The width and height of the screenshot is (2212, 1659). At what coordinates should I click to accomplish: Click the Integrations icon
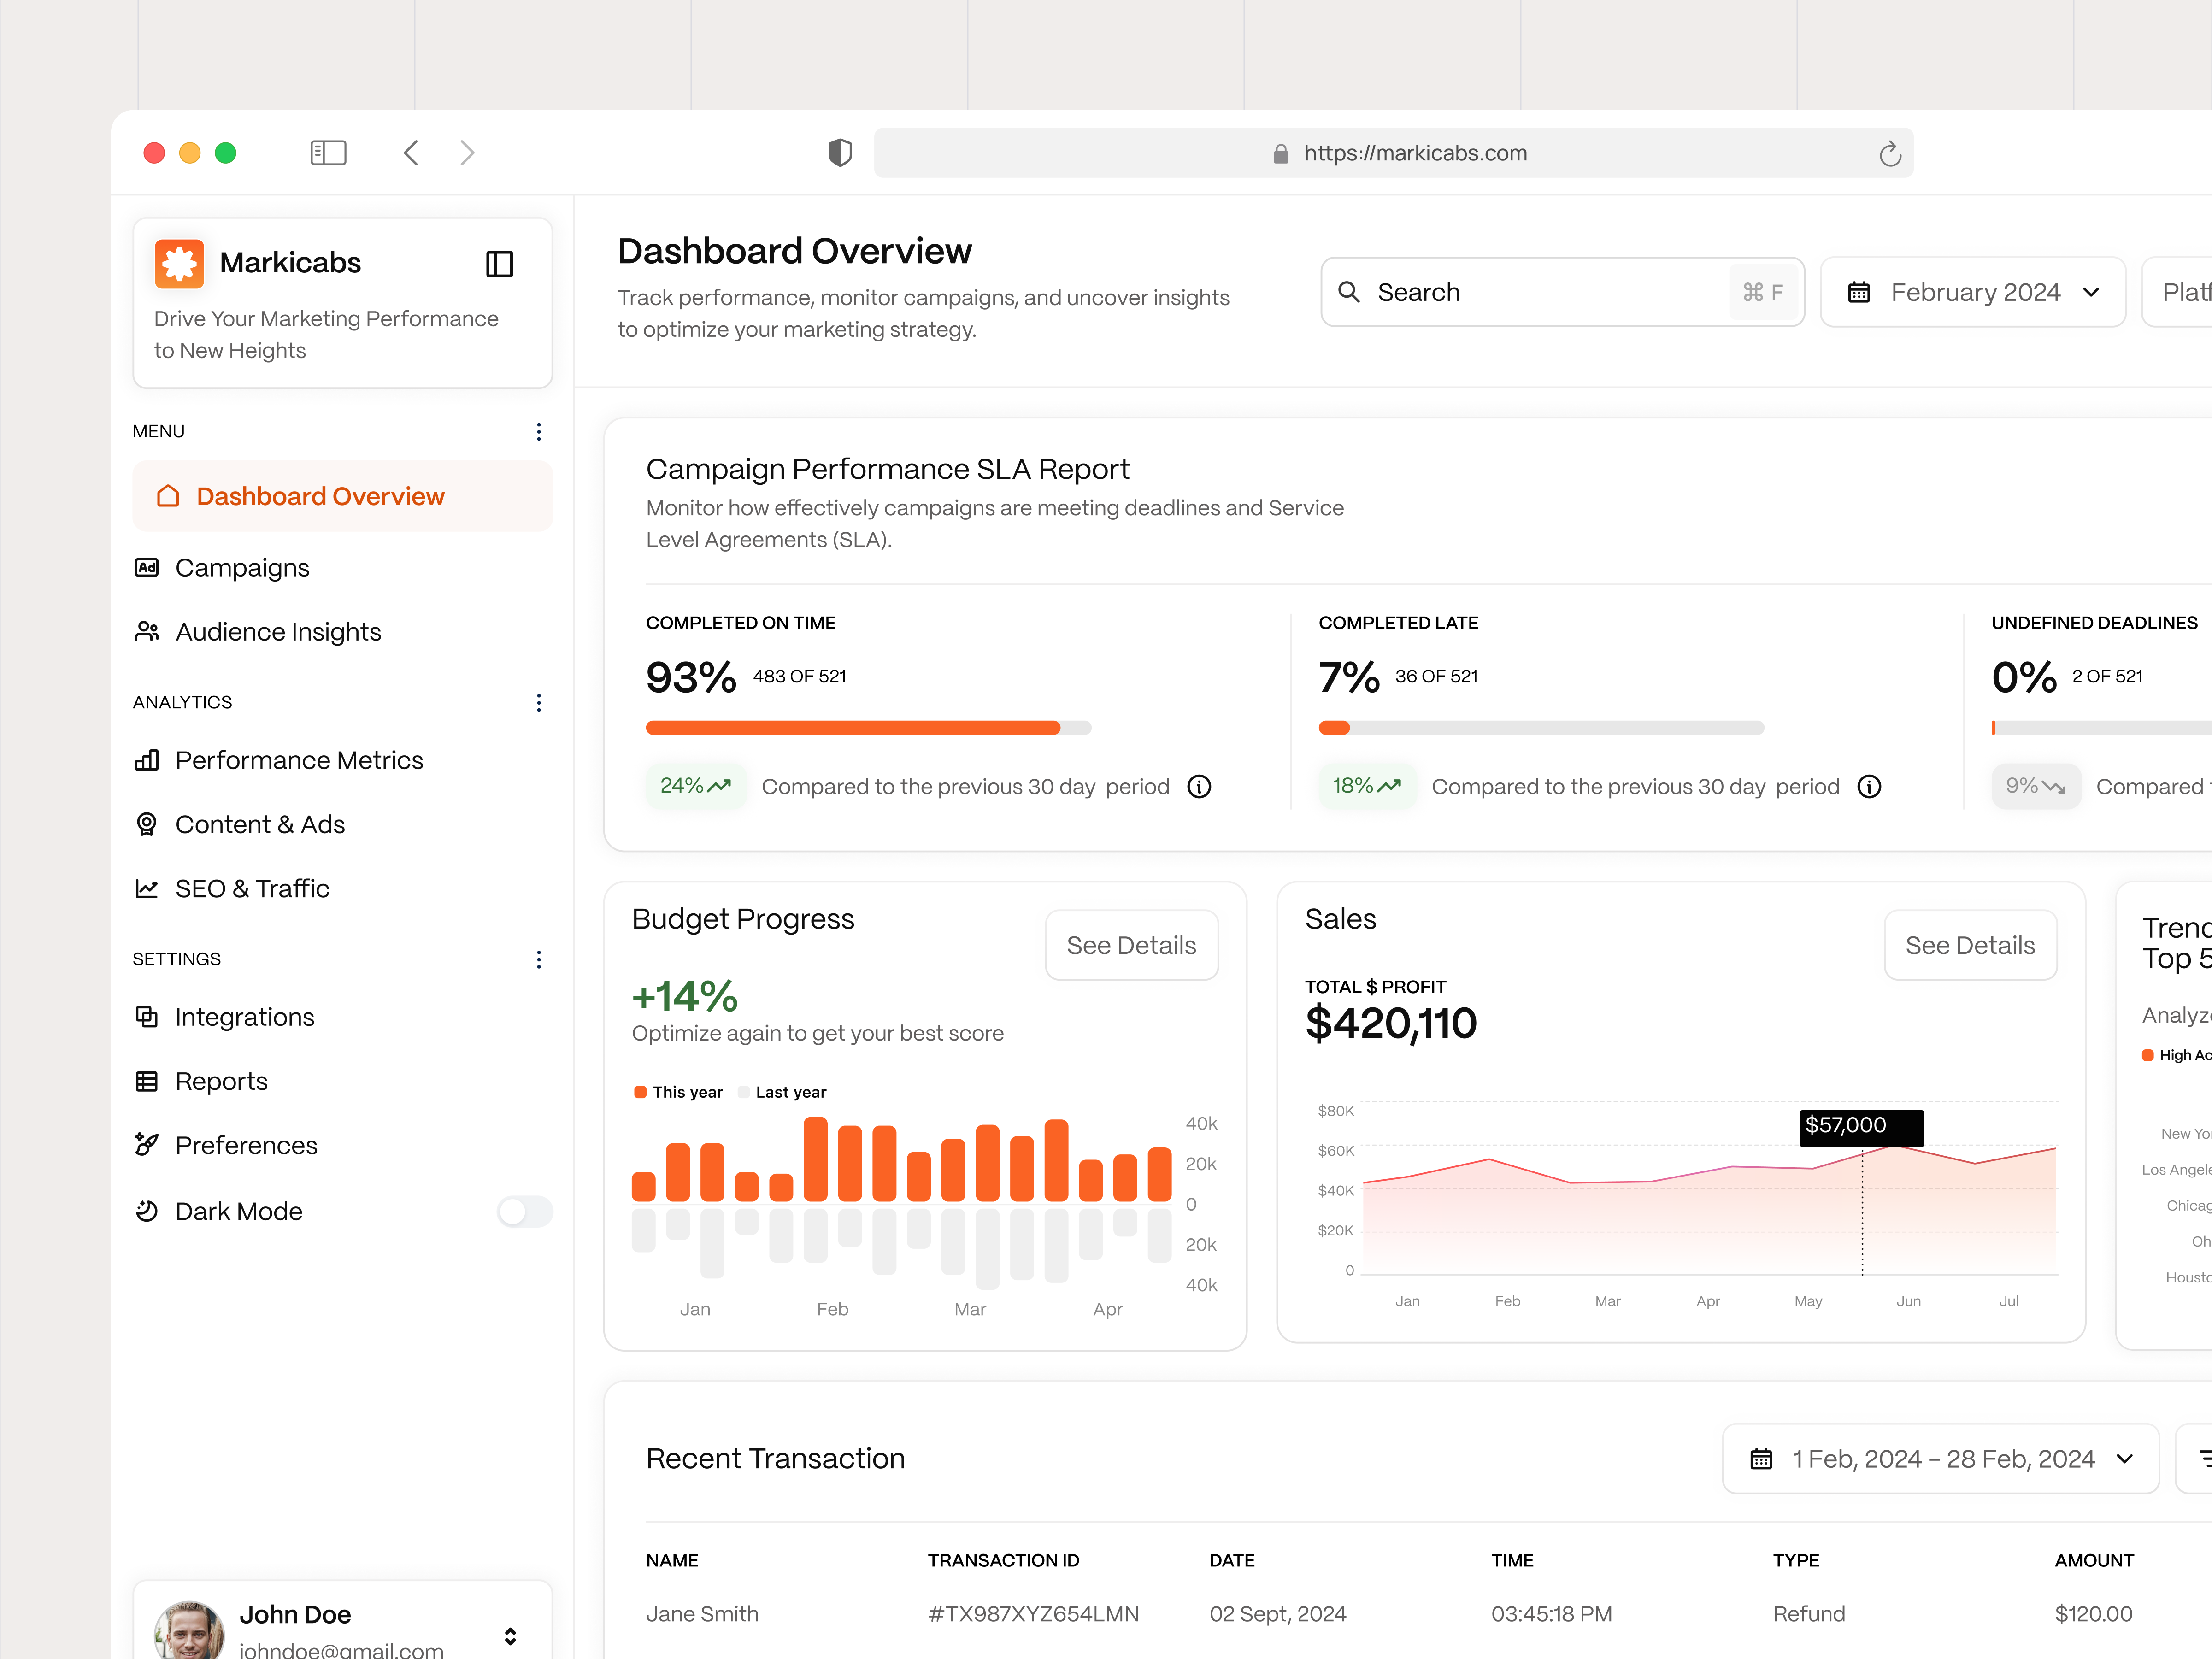pos(147,1017)
